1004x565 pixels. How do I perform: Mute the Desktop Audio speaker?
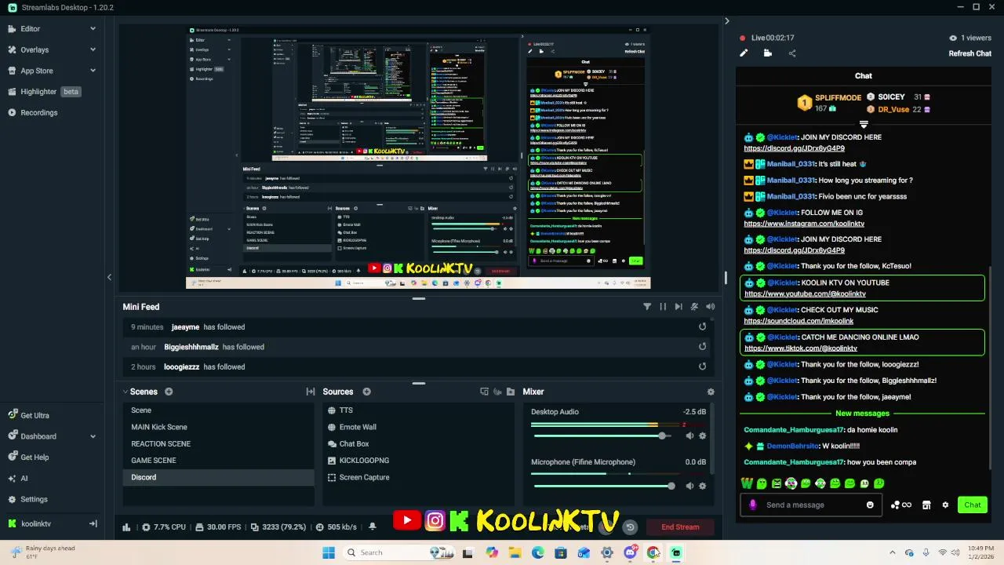click(689, 436)
